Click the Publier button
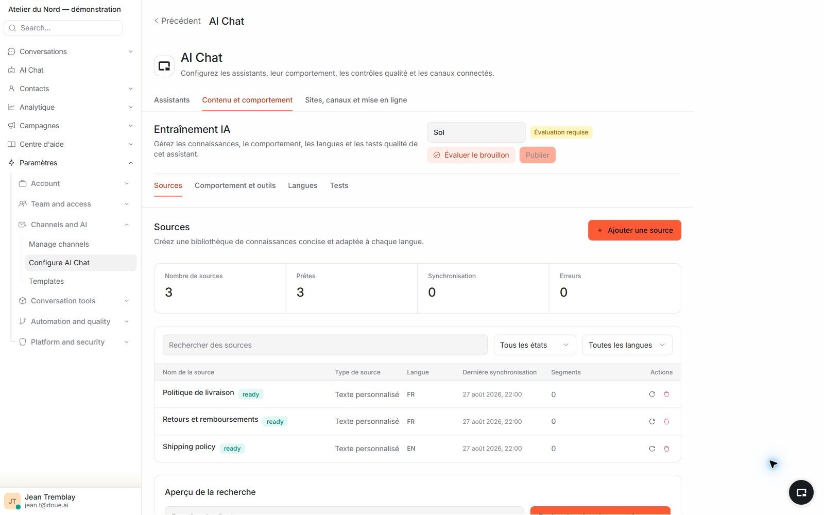Image resolution: width=824 pixels, height=515 pixels. (538, 155)
